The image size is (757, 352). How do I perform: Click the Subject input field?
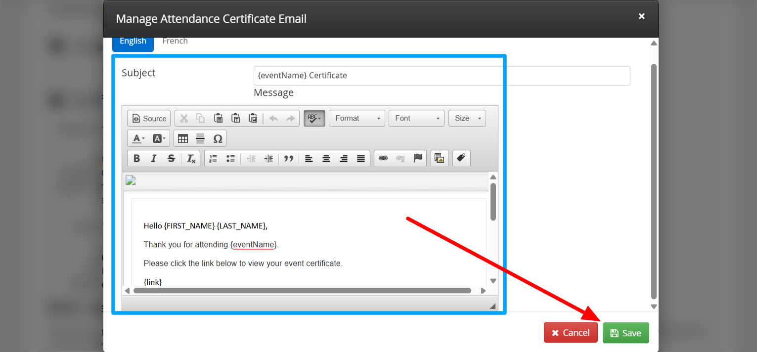(x=442, y=76)
